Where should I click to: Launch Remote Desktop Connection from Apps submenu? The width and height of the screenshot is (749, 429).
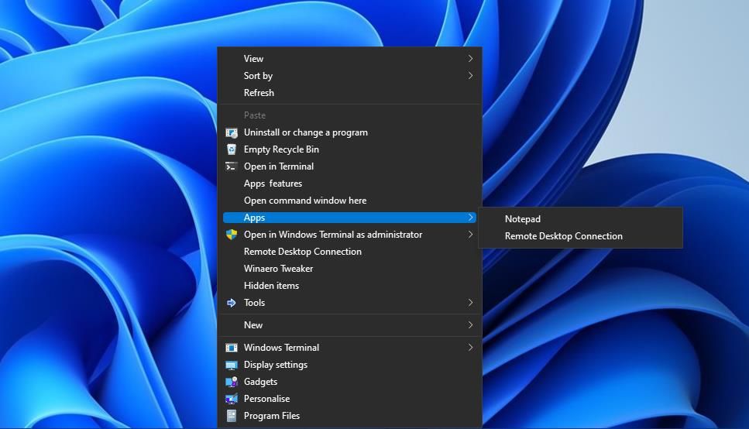click(x=563, y=236)
